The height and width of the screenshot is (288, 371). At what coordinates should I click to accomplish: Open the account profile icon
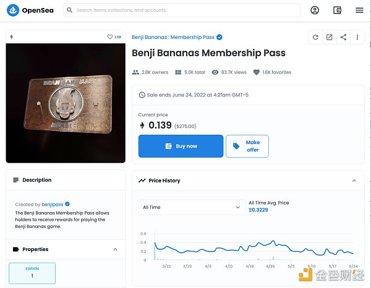315,10
